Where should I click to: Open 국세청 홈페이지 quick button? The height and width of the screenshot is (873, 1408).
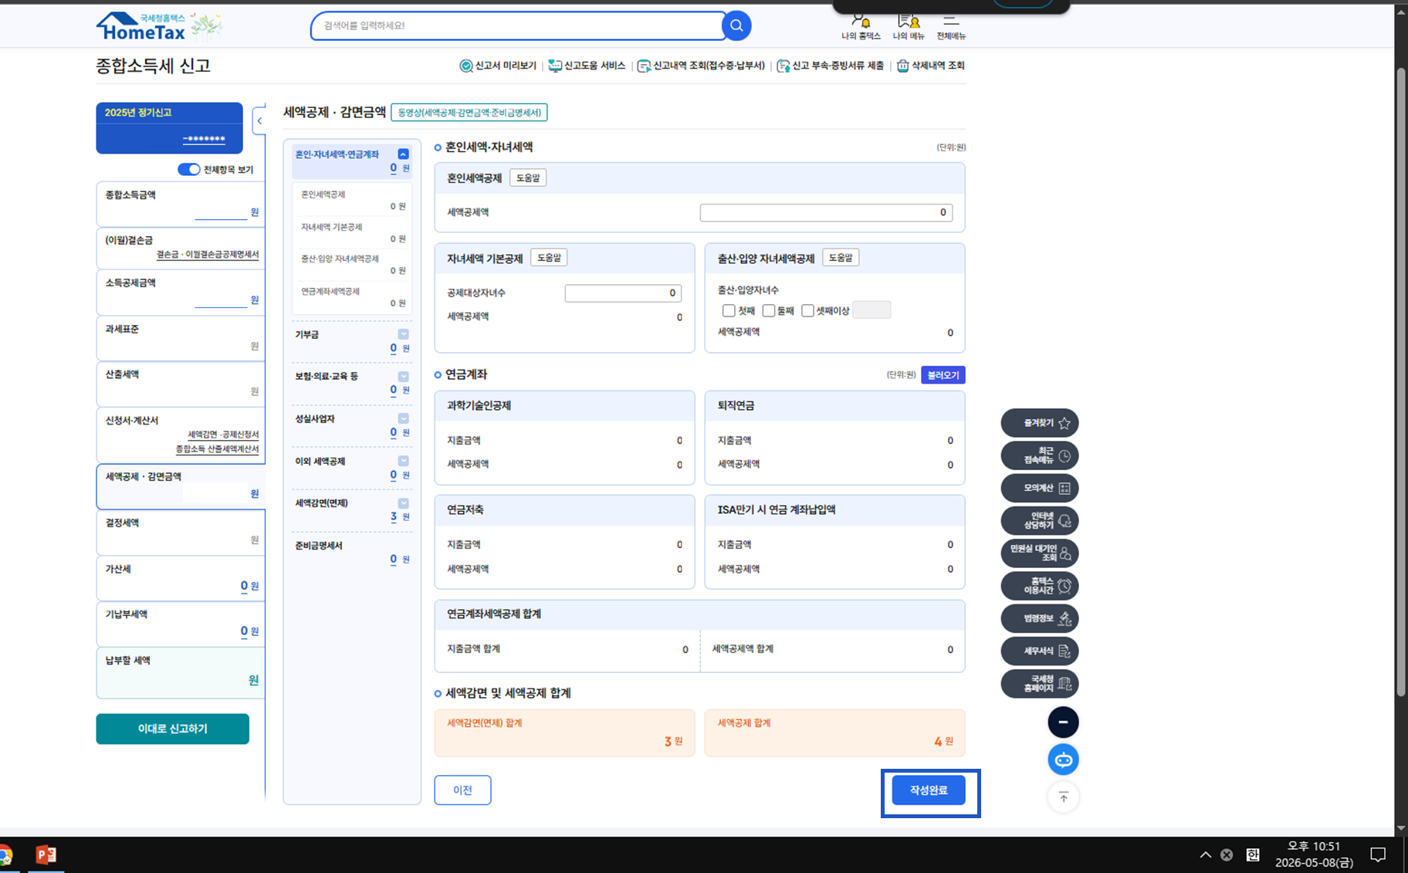point(1040,683)
